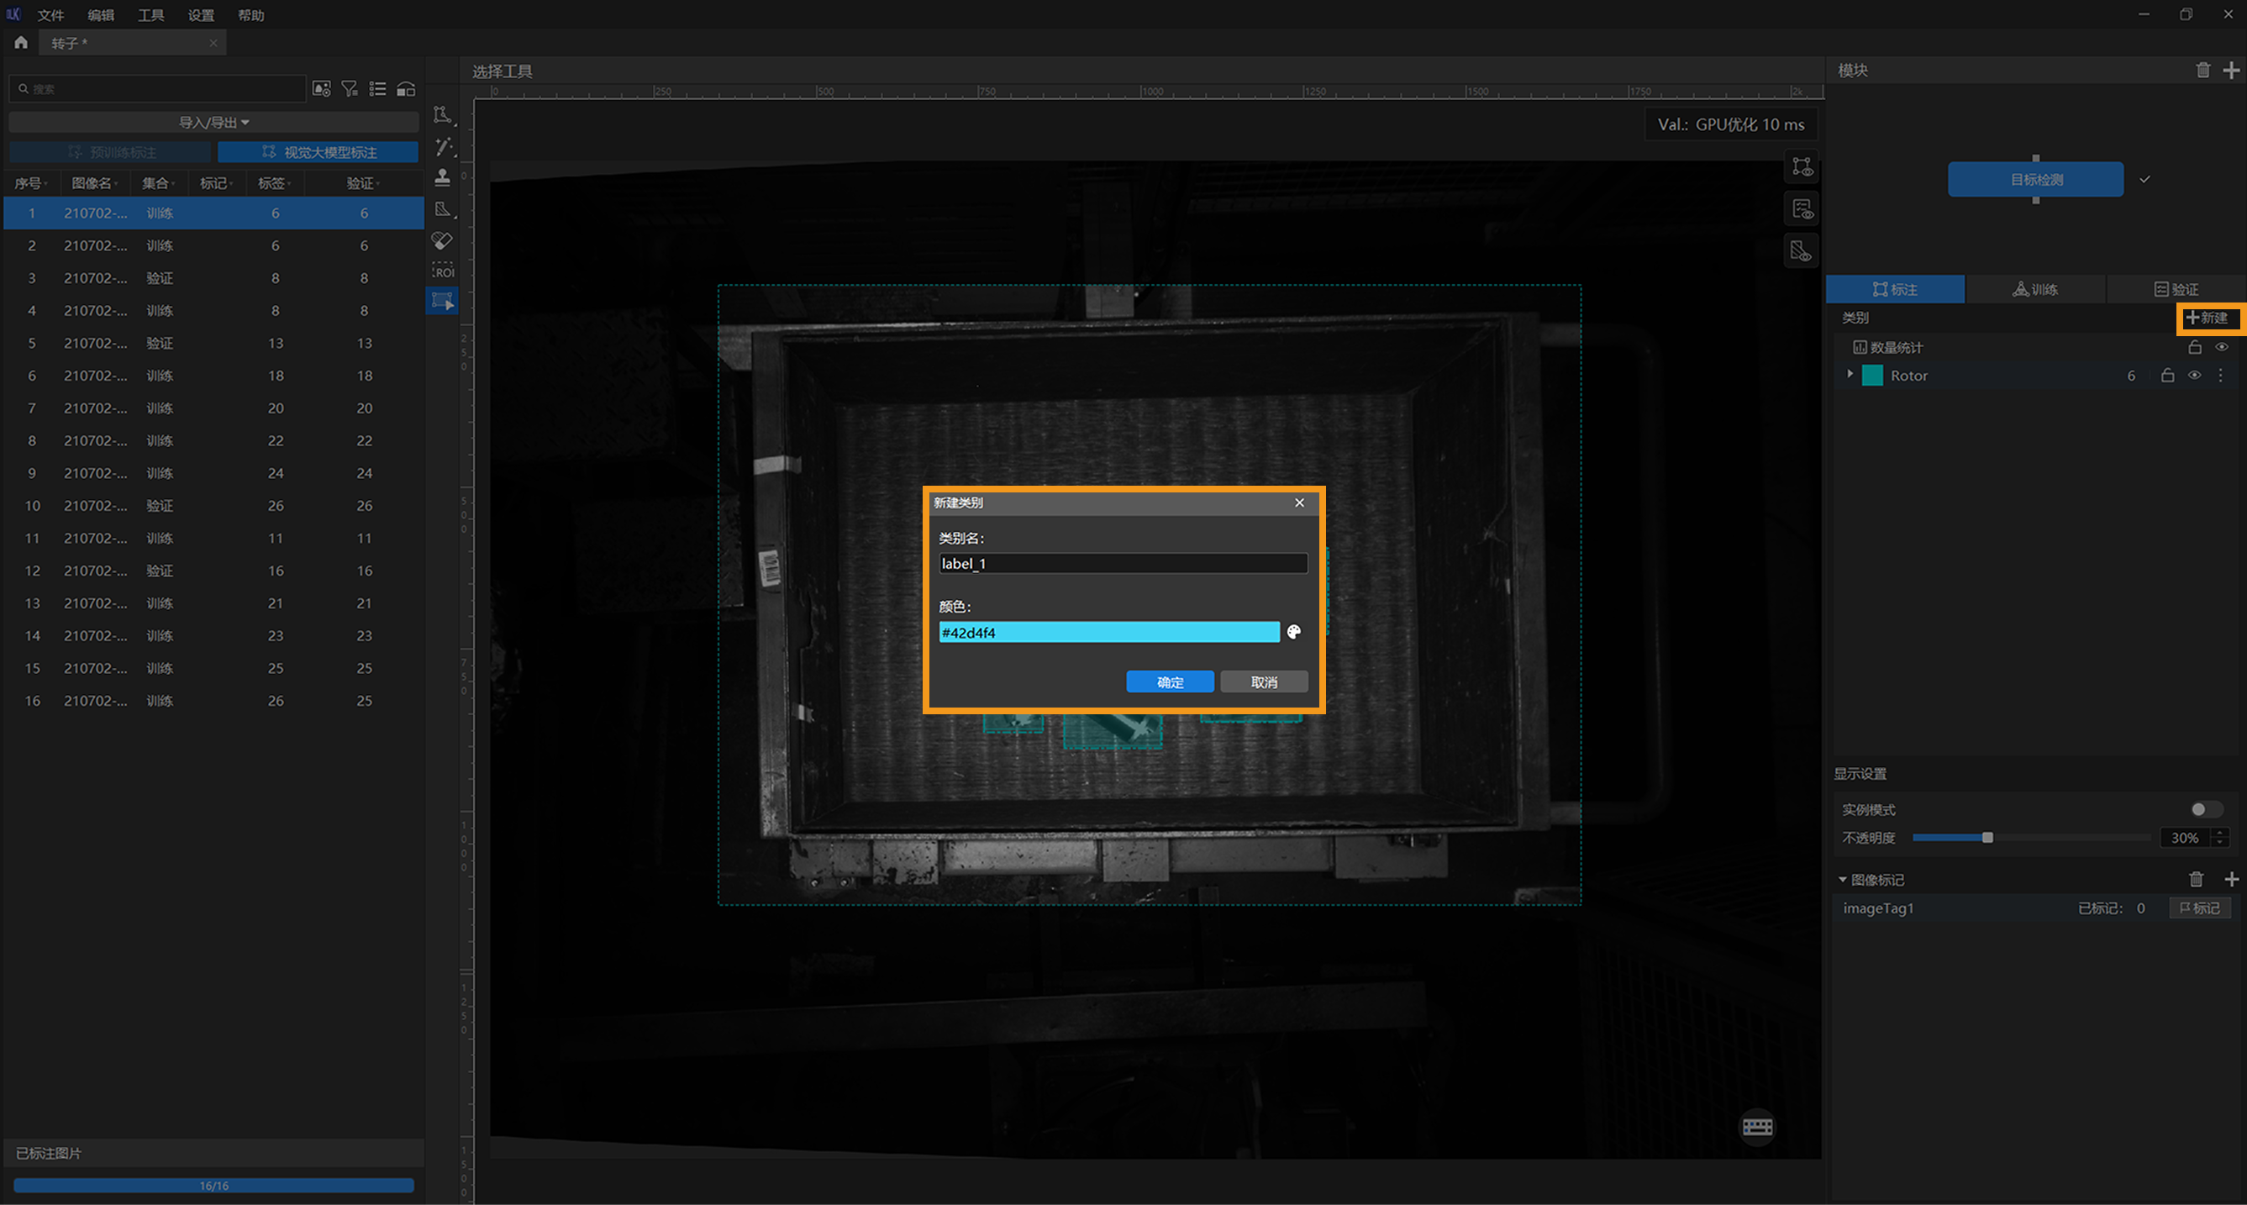Open the 导入/导出 dropdown

pos(213,122)
